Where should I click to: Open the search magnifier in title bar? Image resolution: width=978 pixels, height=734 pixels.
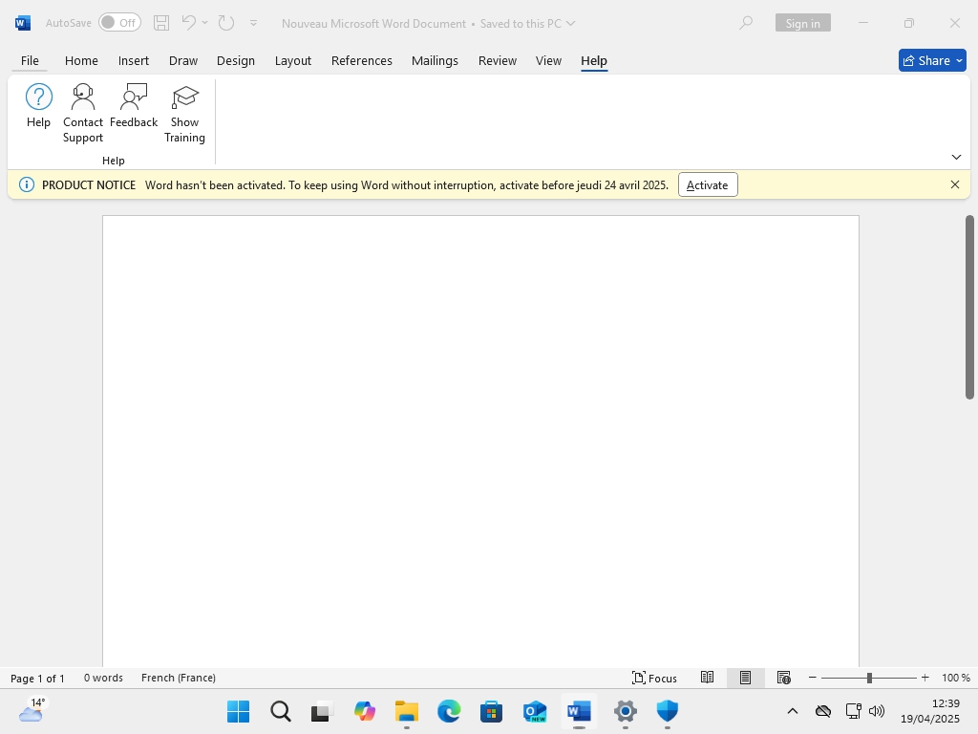(746, 23)
